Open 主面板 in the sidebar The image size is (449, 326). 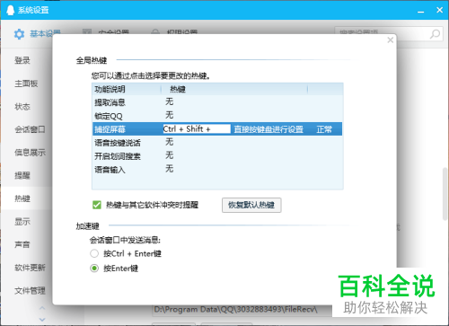(x=26, y=84)
